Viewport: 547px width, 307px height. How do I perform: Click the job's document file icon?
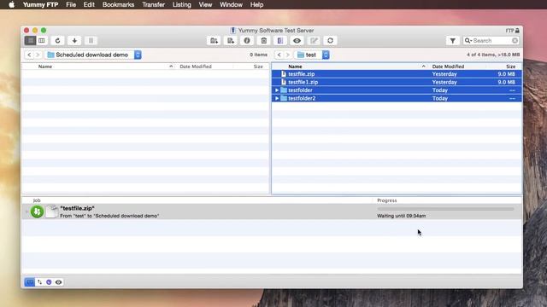(x=51, y=211)
